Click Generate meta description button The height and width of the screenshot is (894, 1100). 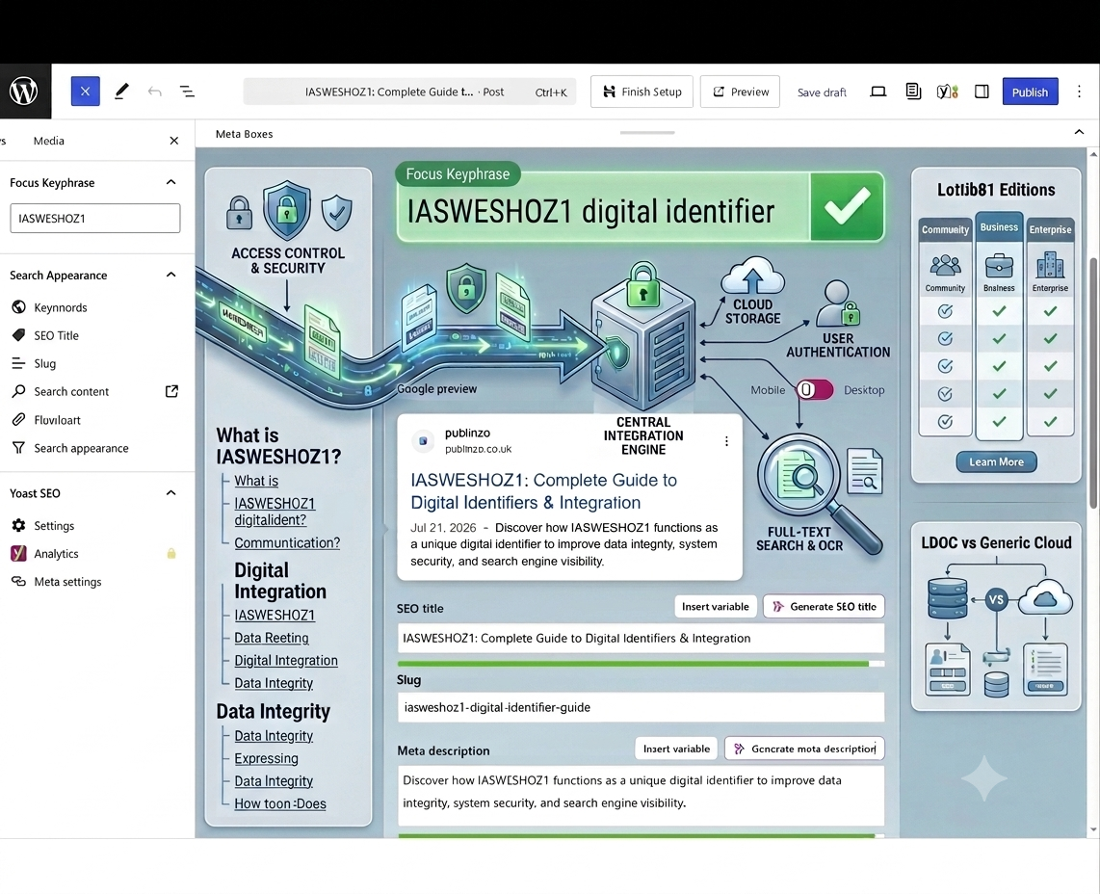pos(804,749)
